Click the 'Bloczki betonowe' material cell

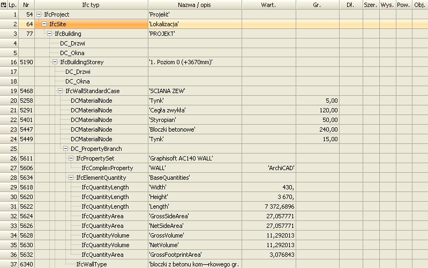pyautogui.click(x=195, y=129)
